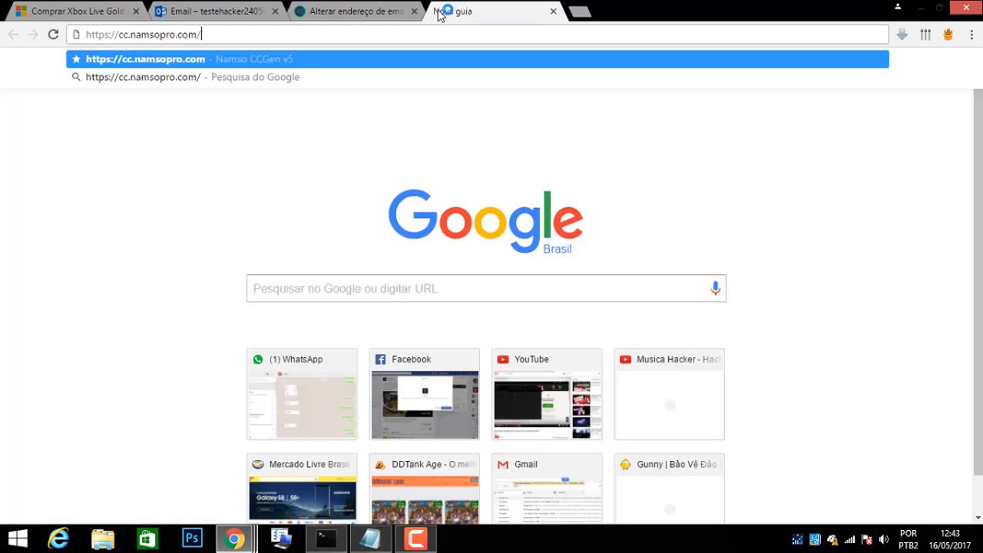The height and width of the screenshot is (553, 983).
Task: Switch to the Alterar endereço de email tab
Action: (x=355, y=12)
